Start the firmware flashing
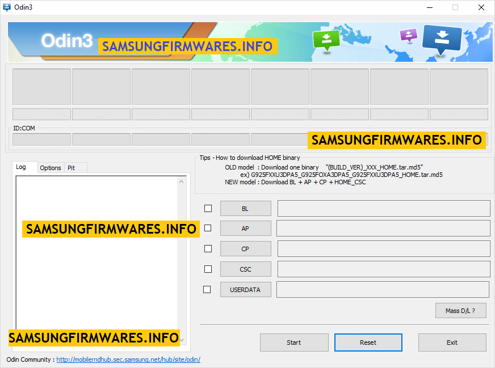Image resolution: width=495 pixels, height=368 pixels. (x=294, y=342)
